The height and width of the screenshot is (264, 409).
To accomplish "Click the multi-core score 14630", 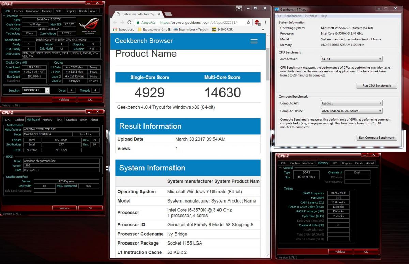I will [223, 93].
